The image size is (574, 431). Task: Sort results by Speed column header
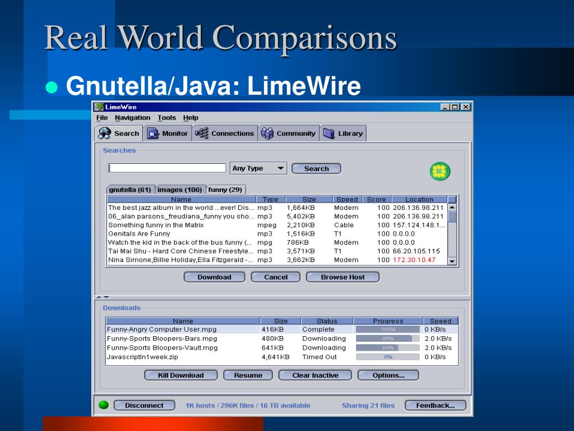347,199
